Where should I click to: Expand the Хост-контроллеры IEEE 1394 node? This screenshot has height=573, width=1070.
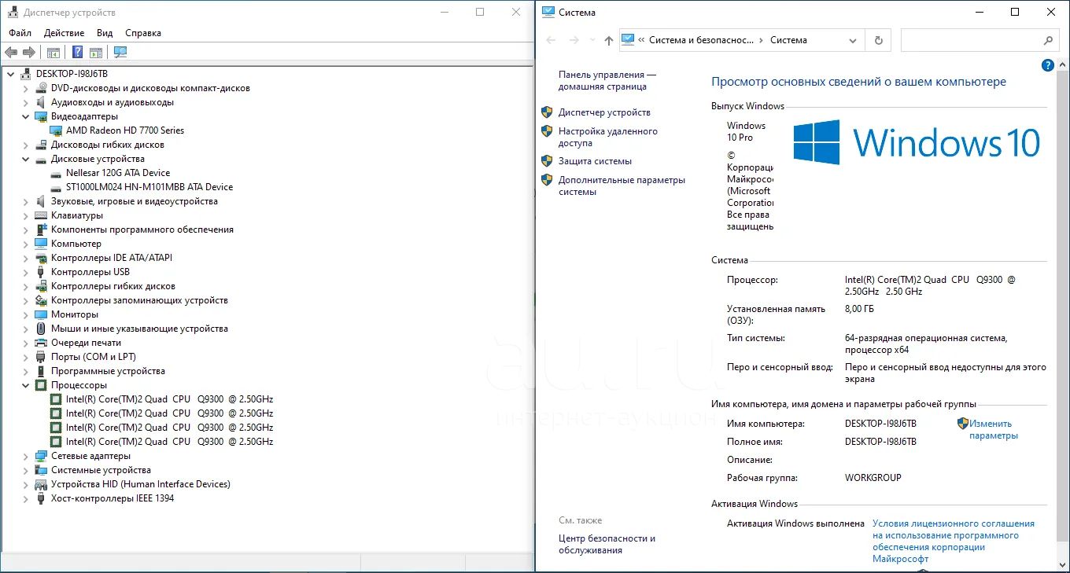[25, 498]
